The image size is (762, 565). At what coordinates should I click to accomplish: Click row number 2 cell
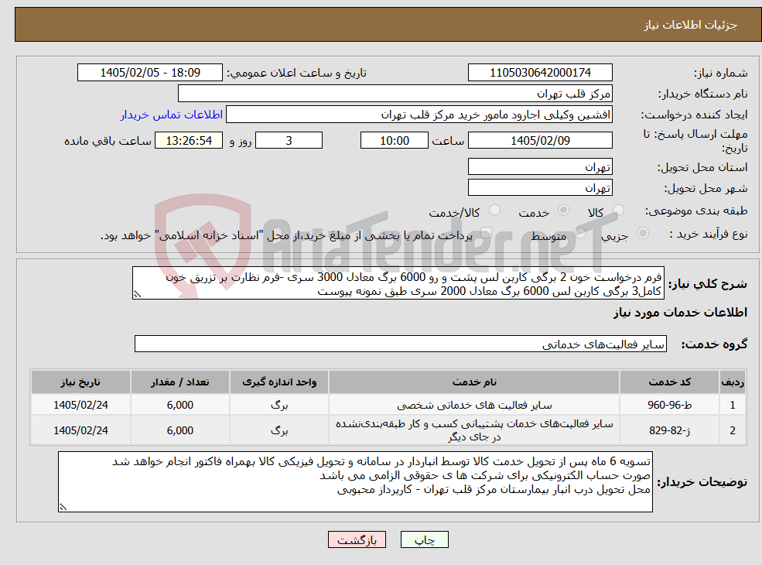point(733,430)
